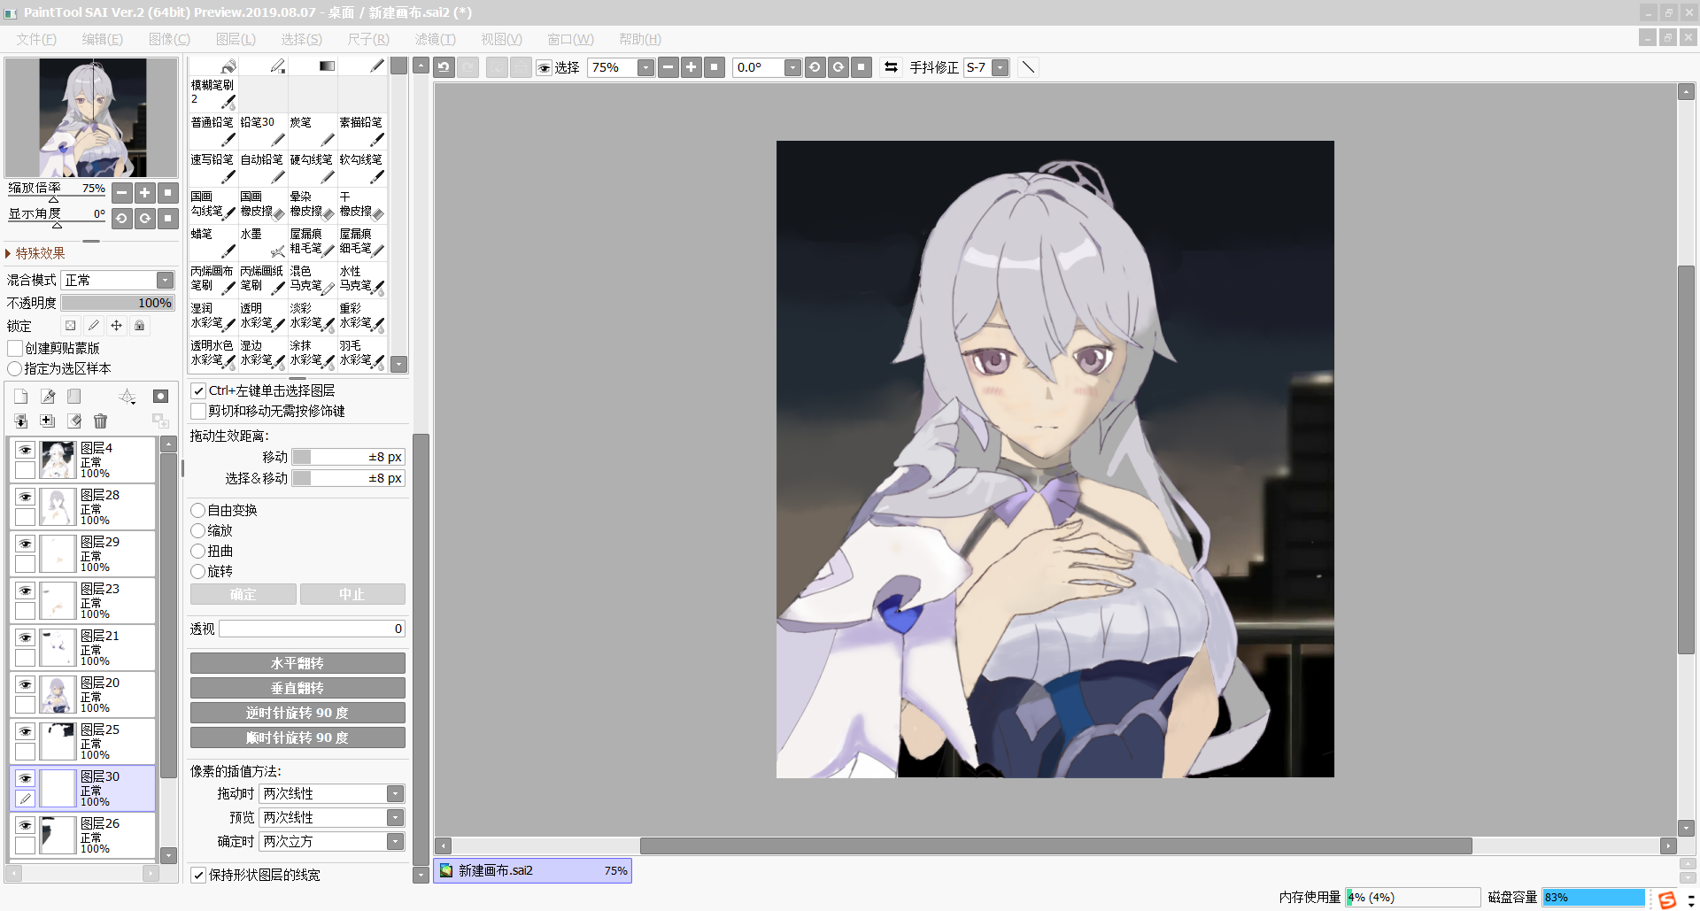Toggle visibility of layer 图层26
1700x911 pixels.
tap(25, 825)
